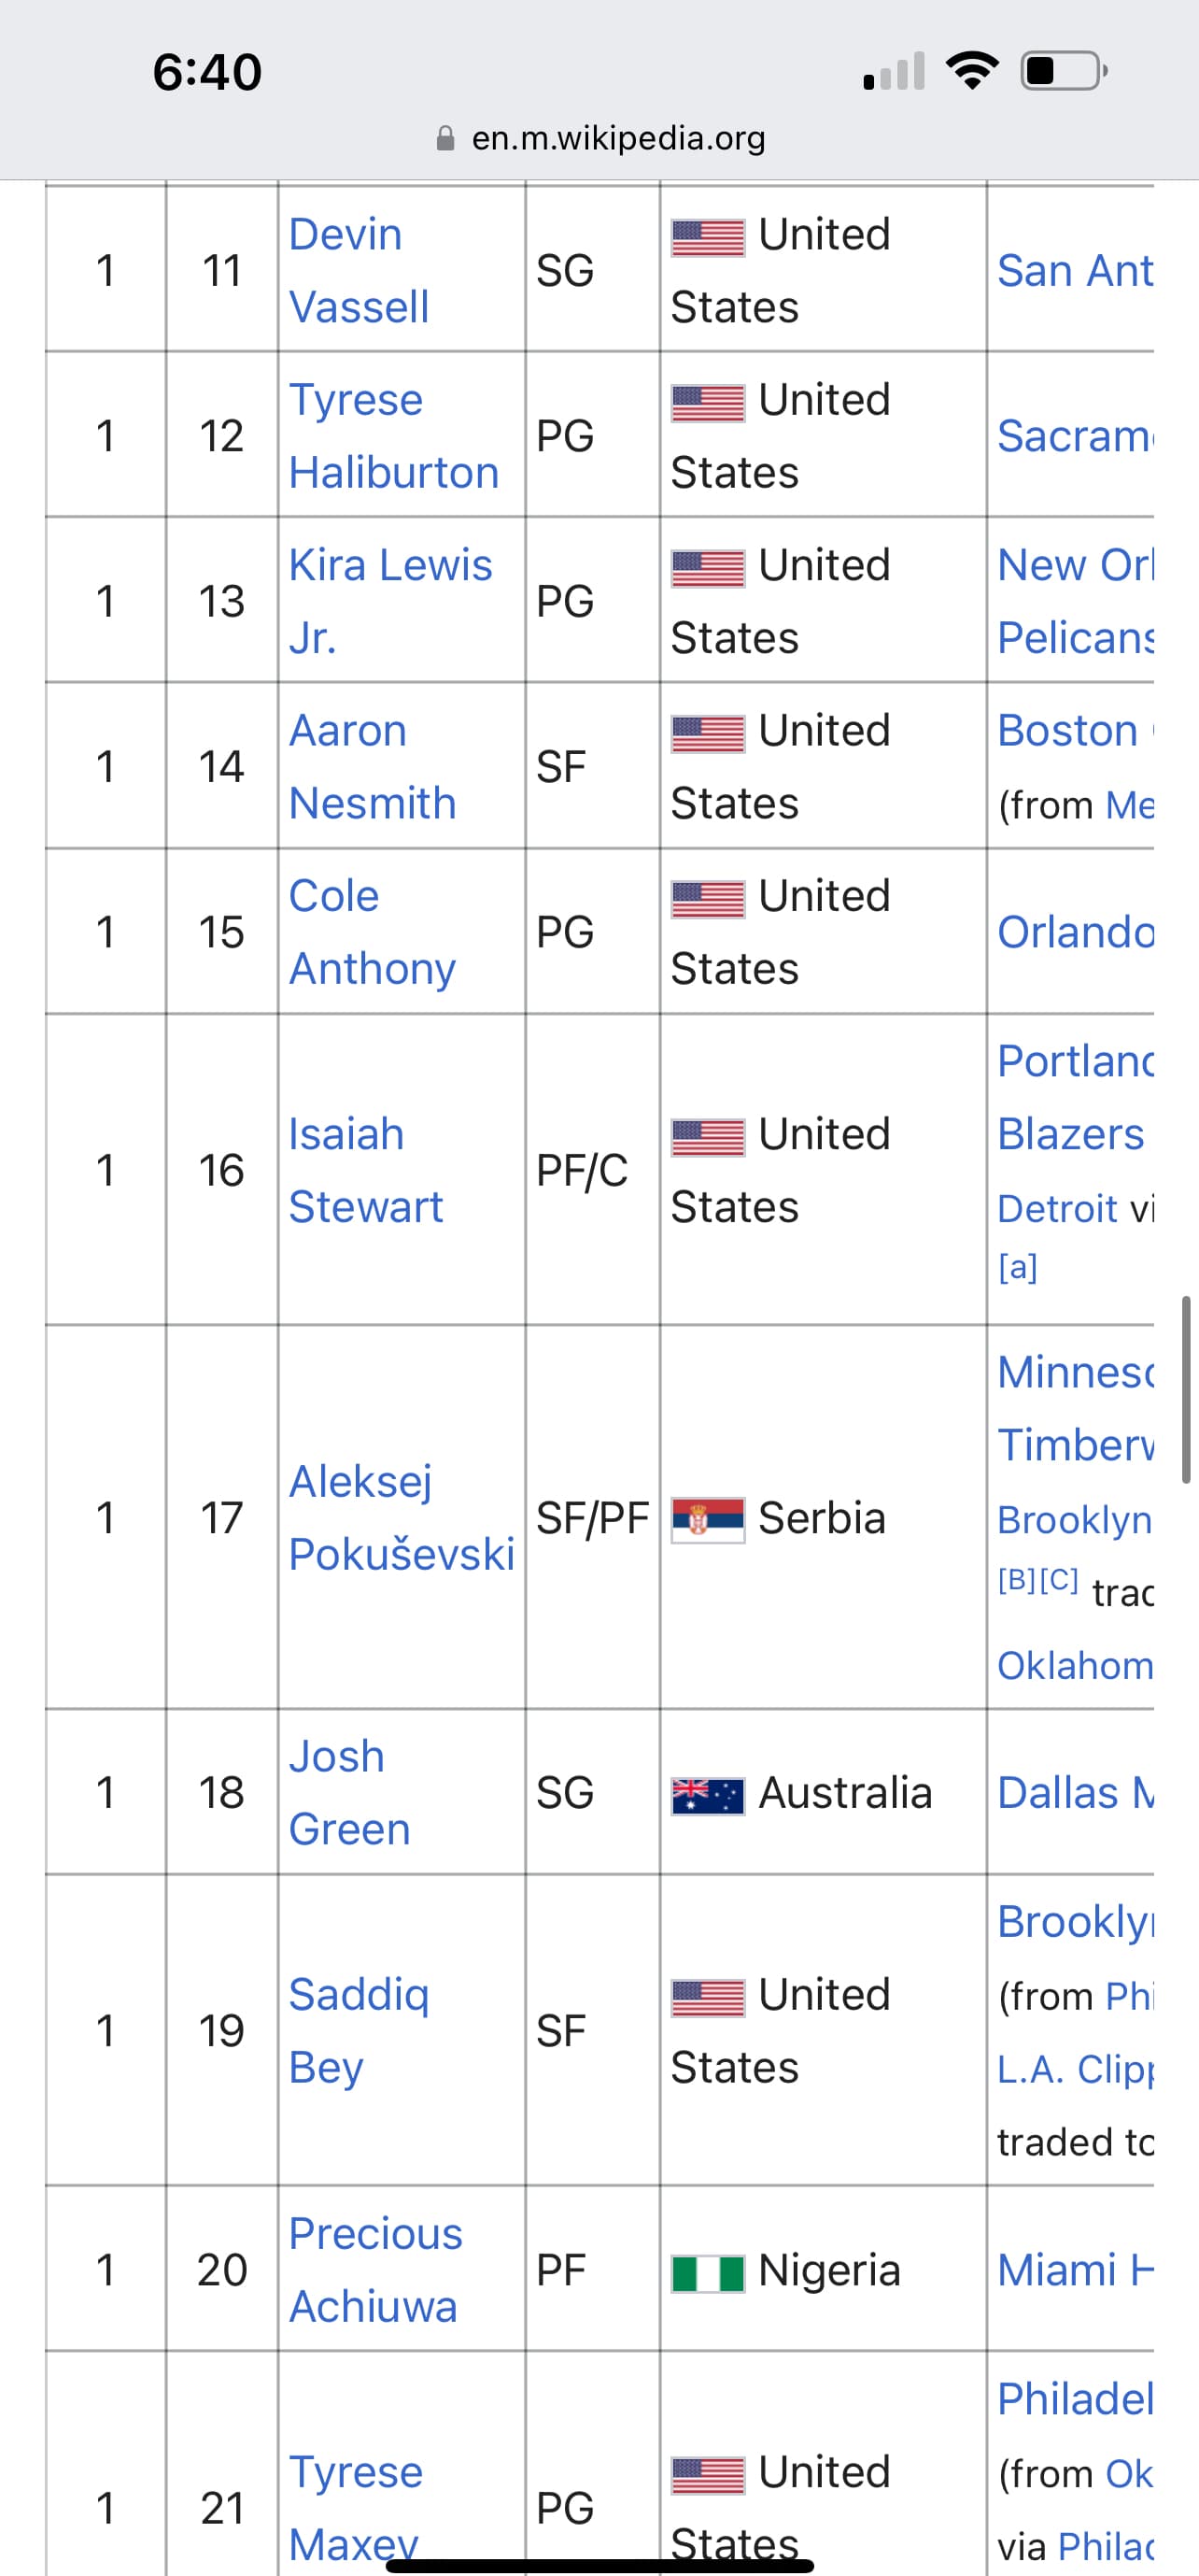Open the Kira Lewis Jr. link

[389, 601]
